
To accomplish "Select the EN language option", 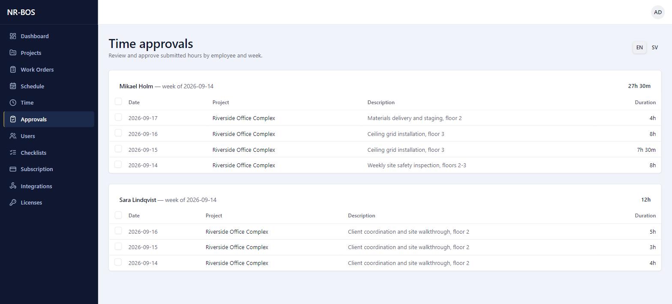I will point(639,48).
